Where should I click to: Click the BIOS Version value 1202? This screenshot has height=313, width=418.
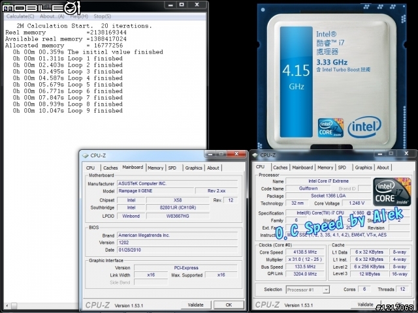click(x=177, y=243)
